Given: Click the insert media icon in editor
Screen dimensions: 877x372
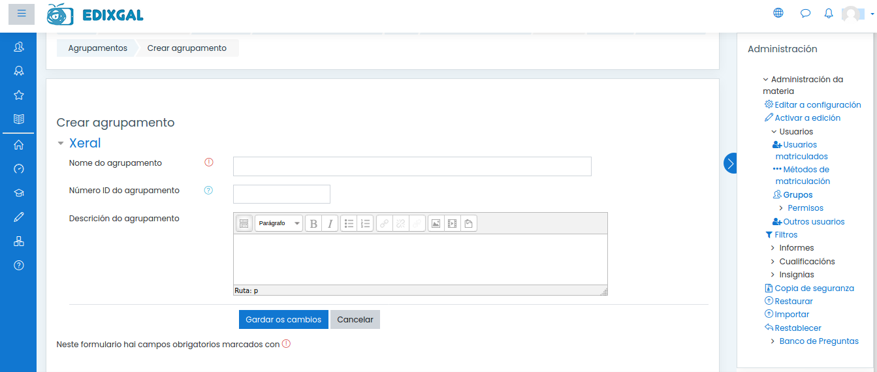Looking at the screenshot, I should [x=452, y=224].
